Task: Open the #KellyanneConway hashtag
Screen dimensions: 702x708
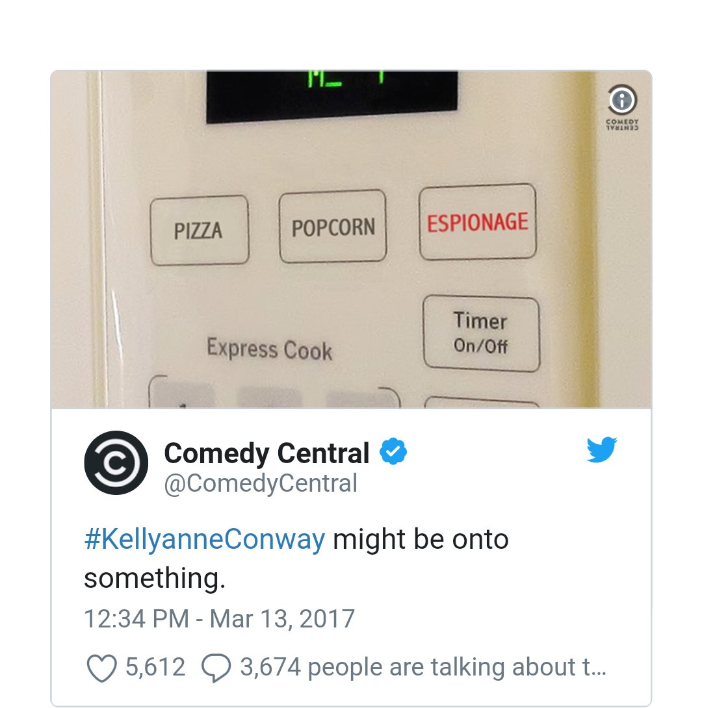Action: [x=205, y=539]
